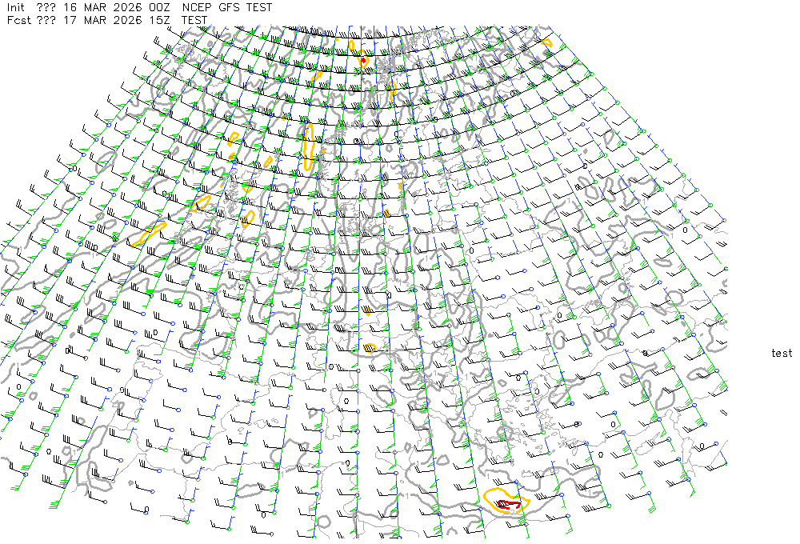This screenshot has width=800, height=544.
Task: Click the orange contour at the top-right edge
Action: (547, 42)
